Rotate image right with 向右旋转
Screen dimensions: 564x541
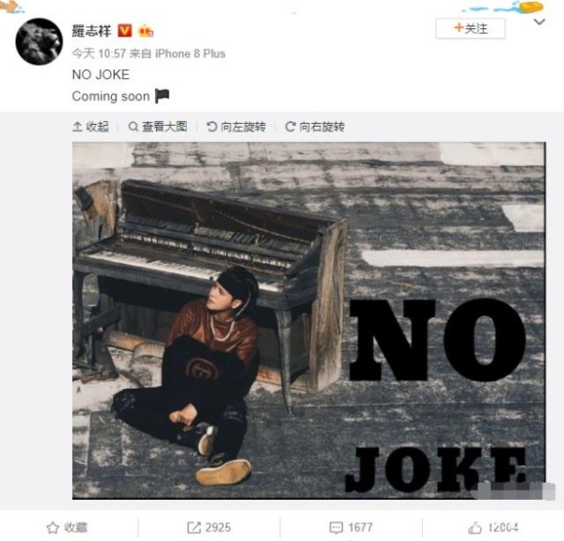[315, 127]
